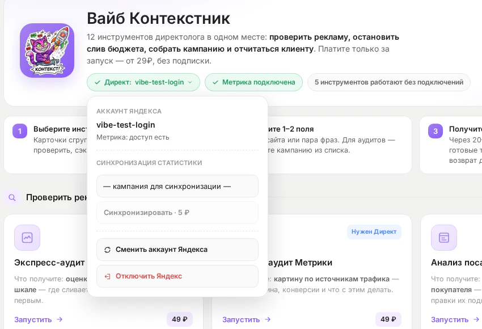482x329 pixels.
Task: Click the step 1 number badge
Action: click(x=20, y=131)
